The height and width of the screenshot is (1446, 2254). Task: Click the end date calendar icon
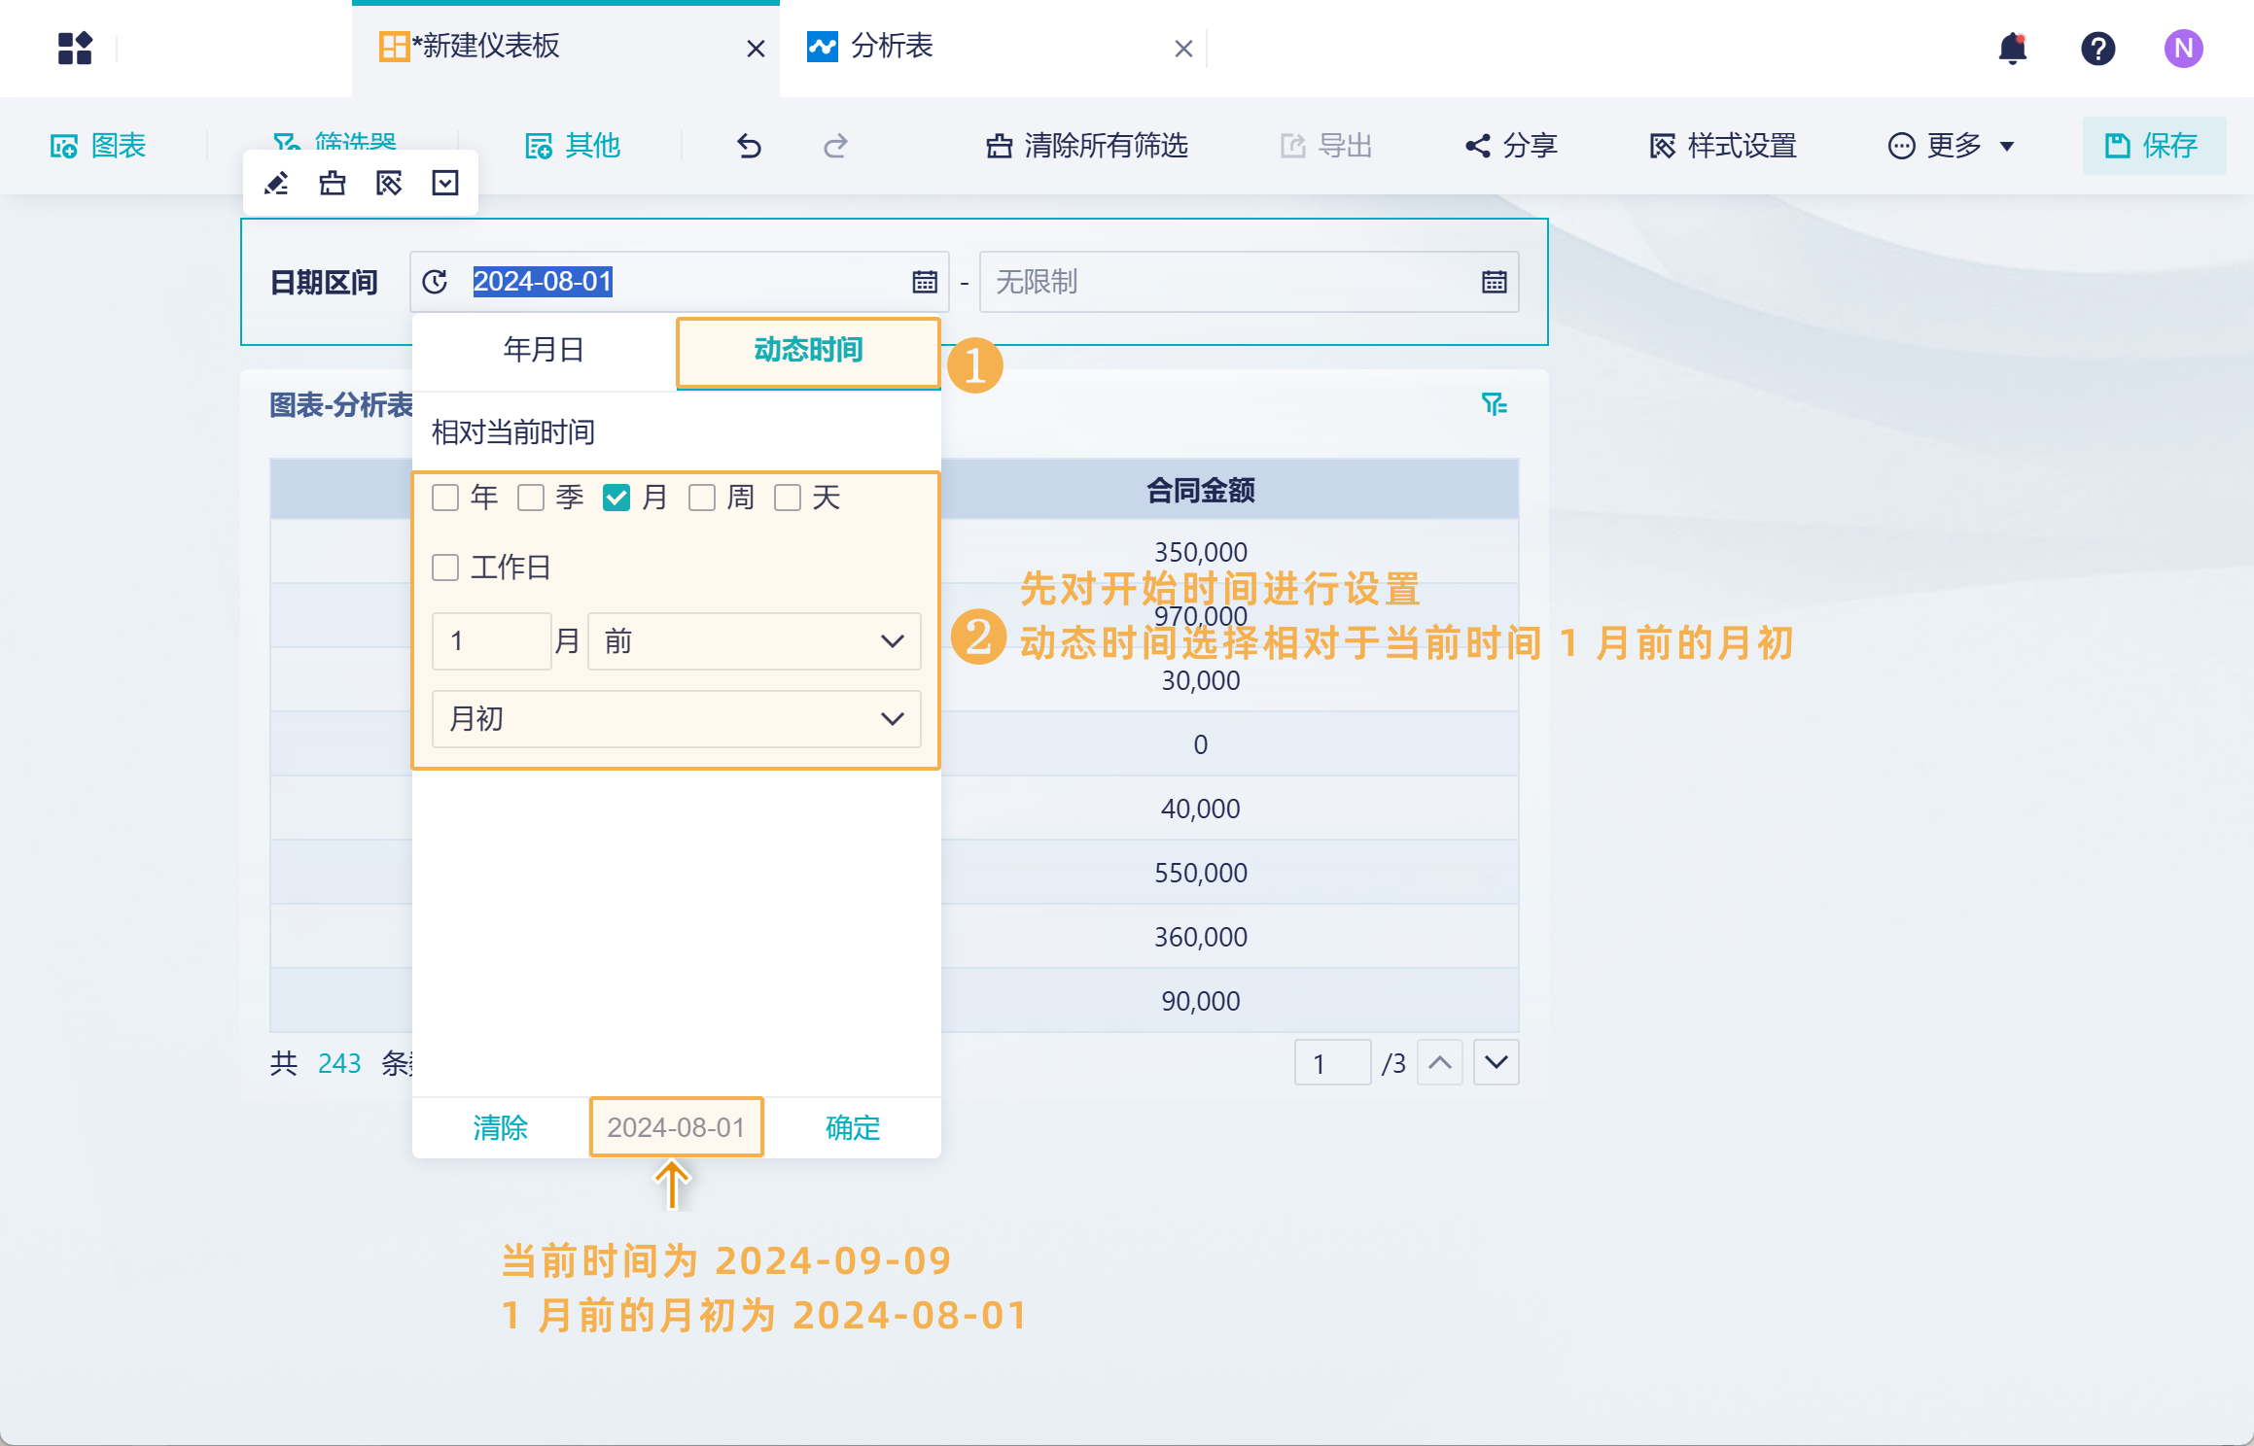(1494, 282)
